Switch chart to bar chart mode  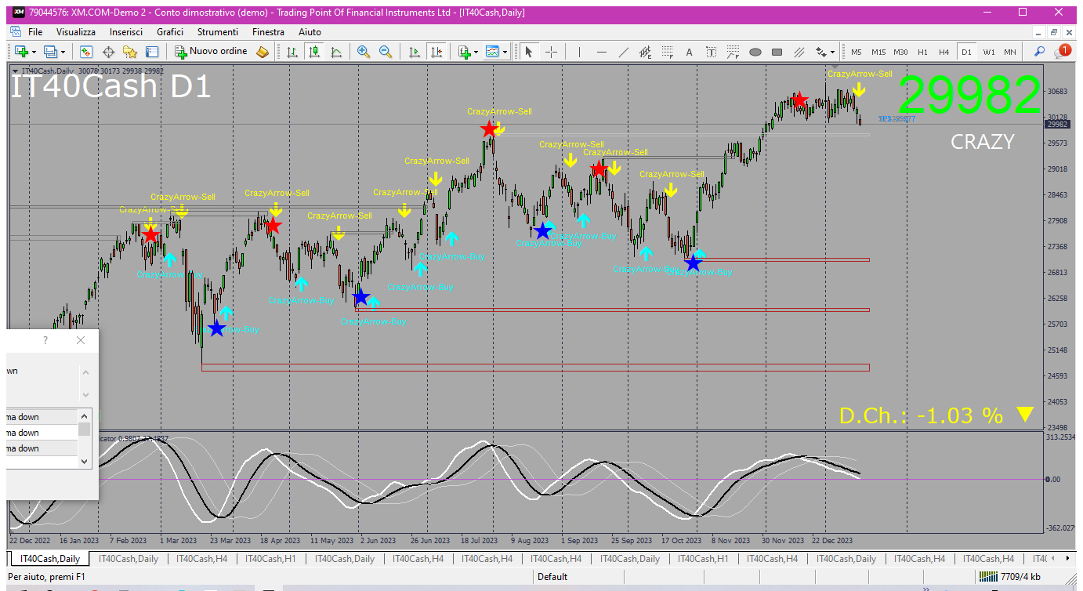pyautogui.click(x=292, y=52)
